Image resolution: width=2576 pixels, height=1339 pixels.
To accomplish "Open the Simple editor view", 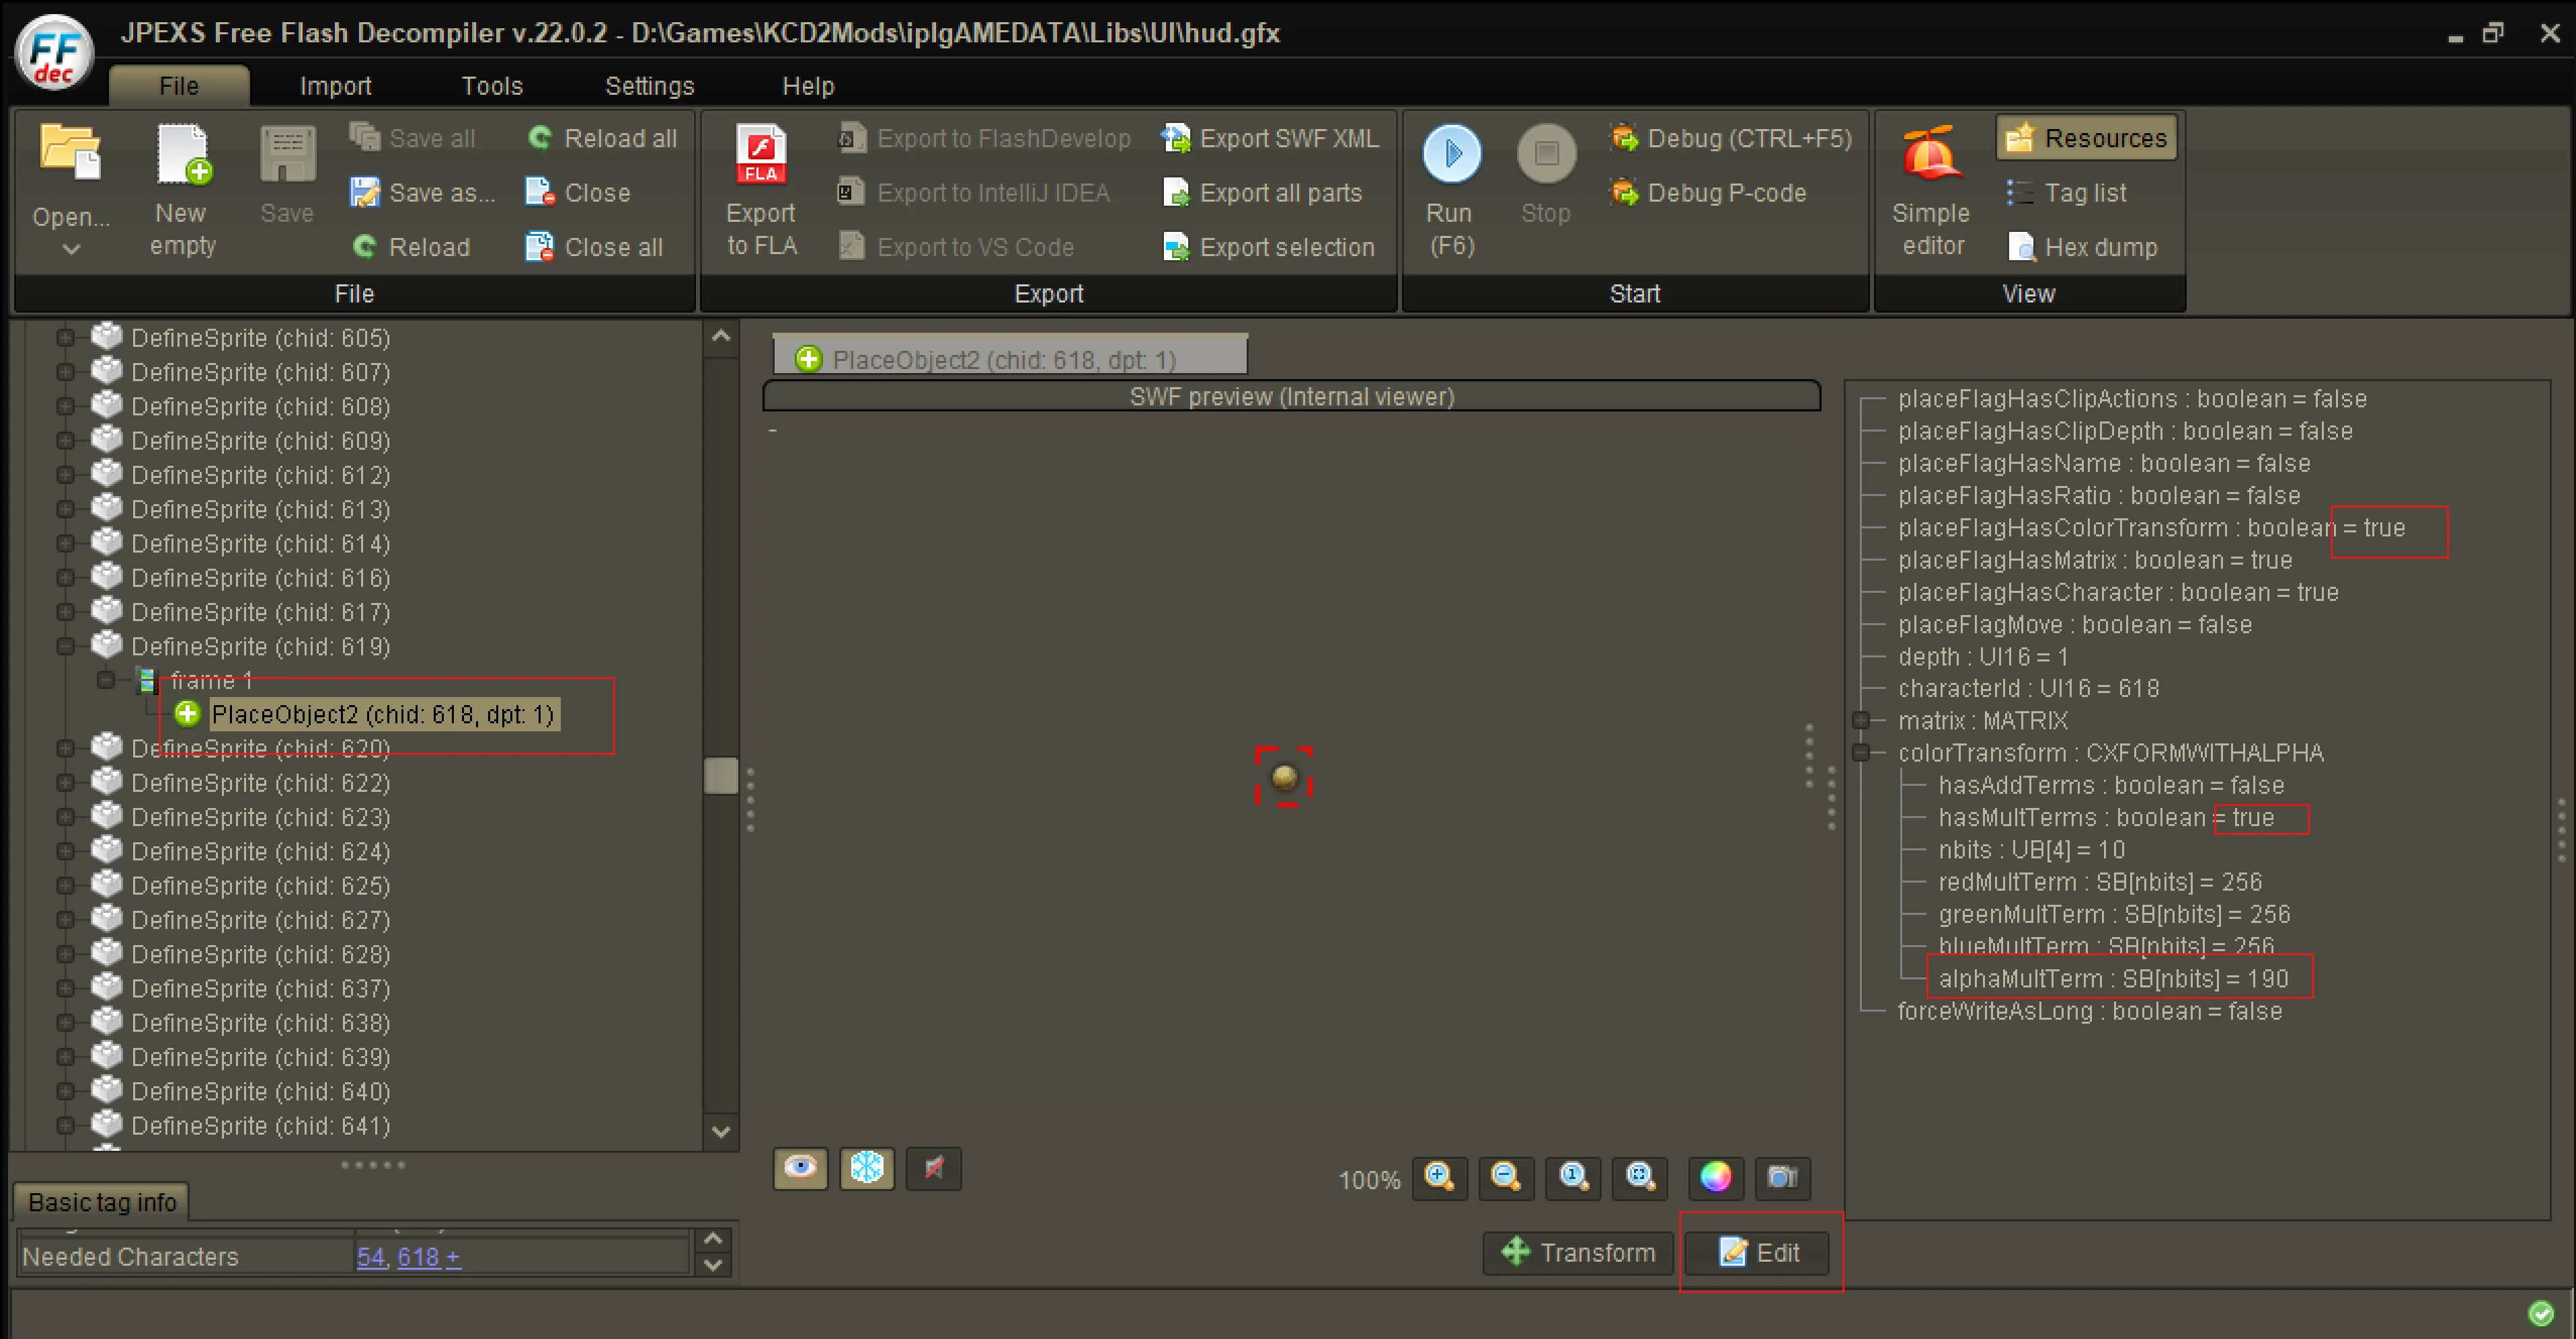I will click(x=1930, y=156).
